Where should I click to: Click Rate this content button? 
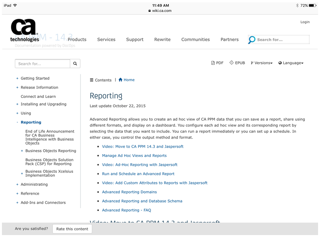[72, 229]
